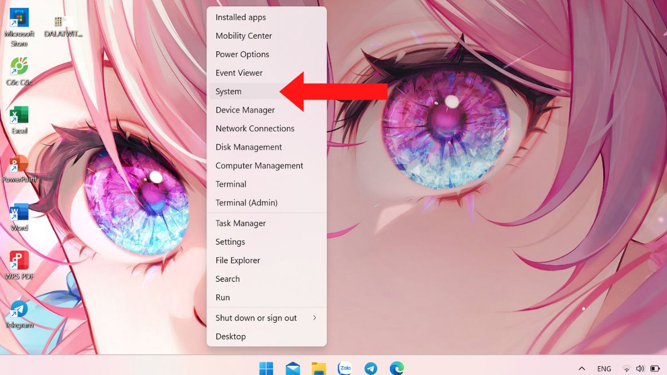Open Zalo from taskbar
Viewport: 667px width, 375px height.
[345, 368]
